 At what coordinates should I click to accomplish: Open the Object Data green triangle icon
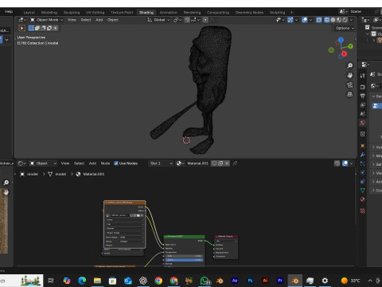pos(363,191)
